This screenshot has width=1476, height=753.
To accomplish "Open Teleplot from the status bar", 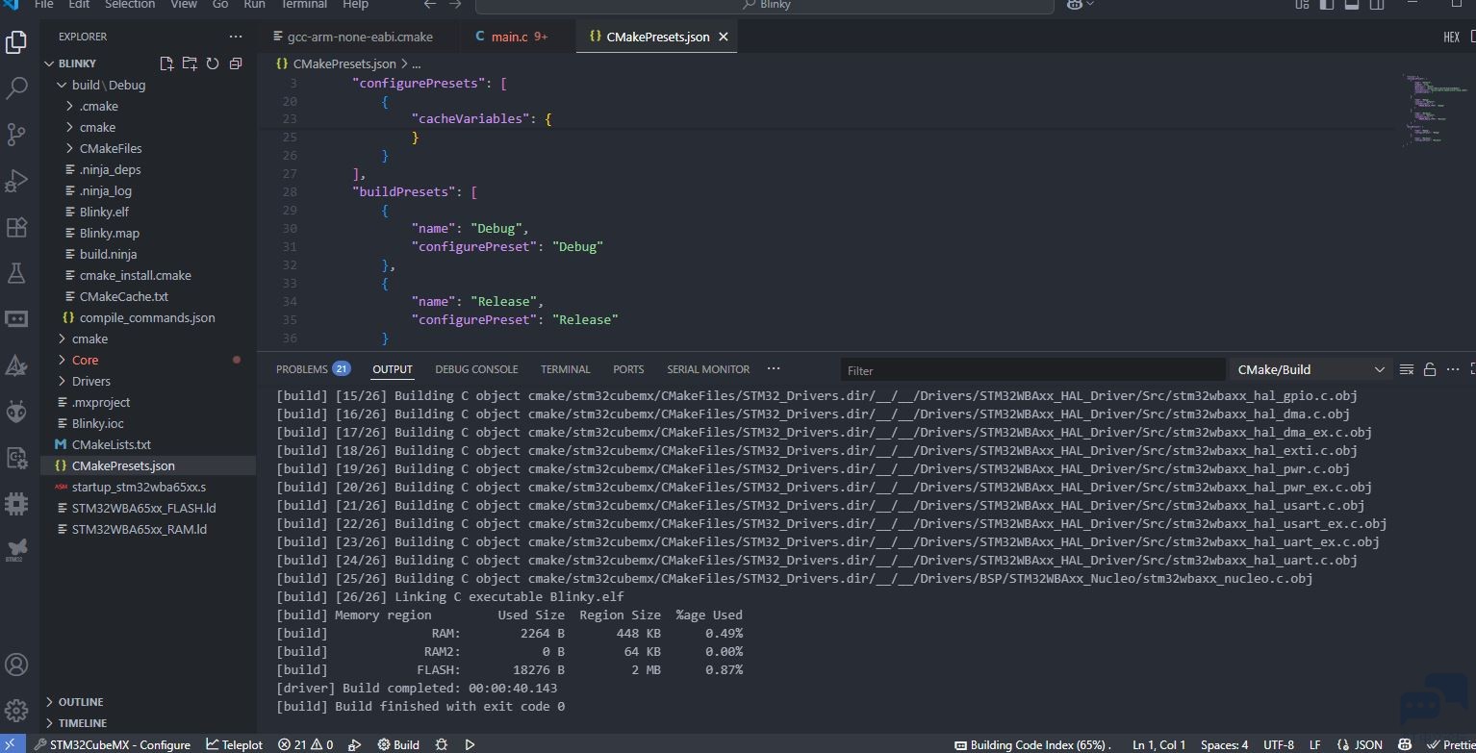I will coord(235,744).
